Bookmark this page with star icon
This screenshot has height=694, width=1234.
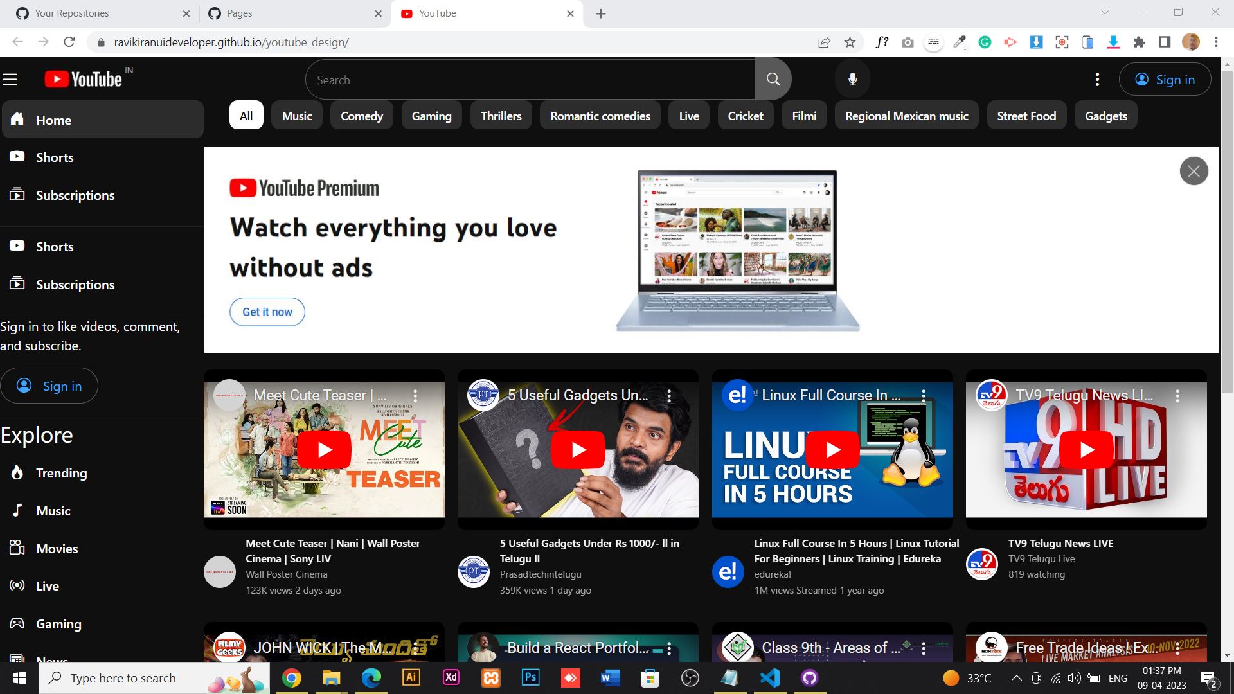click(x=850, y=42)
